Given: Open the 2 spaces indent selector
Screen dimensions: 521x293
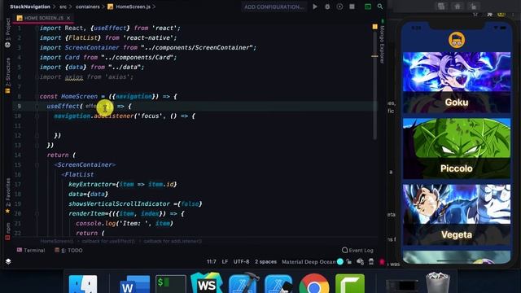Looking at the screenshot, I should (265, 262).
